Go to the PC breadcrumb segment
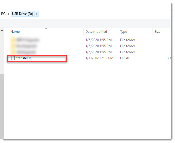The width and height of the screenshot is (175, 143). [3, 14]
